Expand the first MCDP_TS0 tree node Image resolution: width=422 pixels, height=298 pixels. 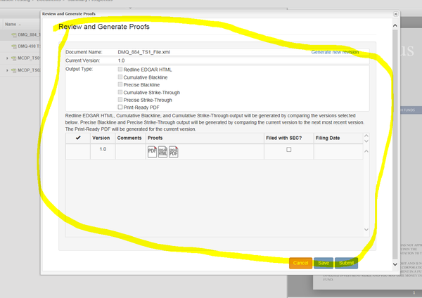[7, 58]
